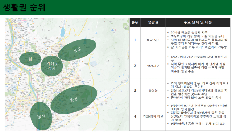Image resolution: width=232 pixels, height=133 pixels.
Task: Click the bullet starting 대단지 마을로서 동남/방서와
Action: 198,116
